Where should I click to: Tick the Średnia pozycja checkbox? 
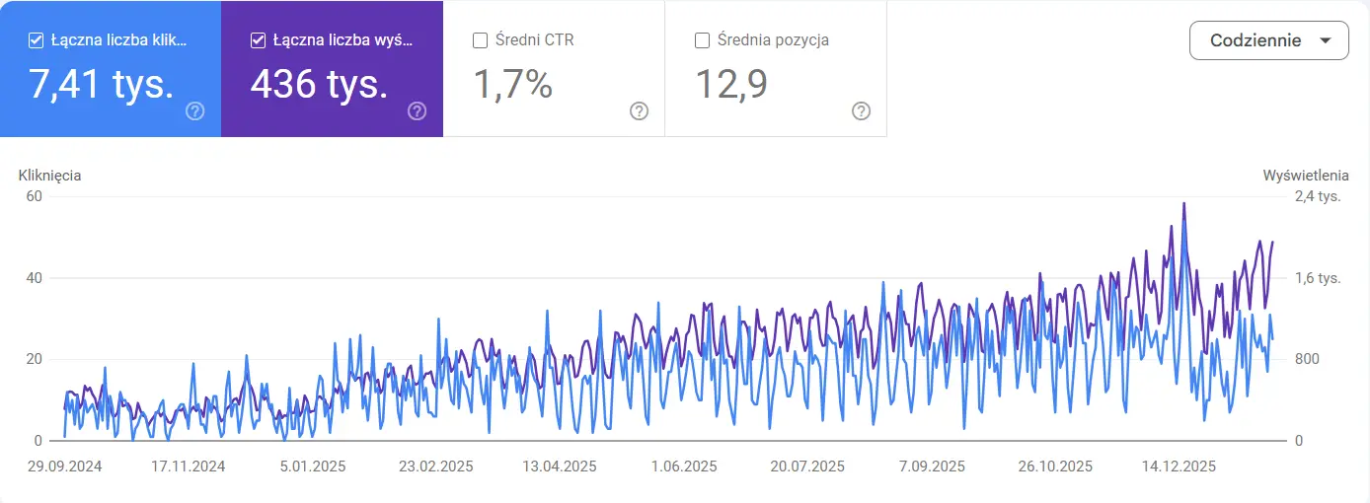(703, 40)
